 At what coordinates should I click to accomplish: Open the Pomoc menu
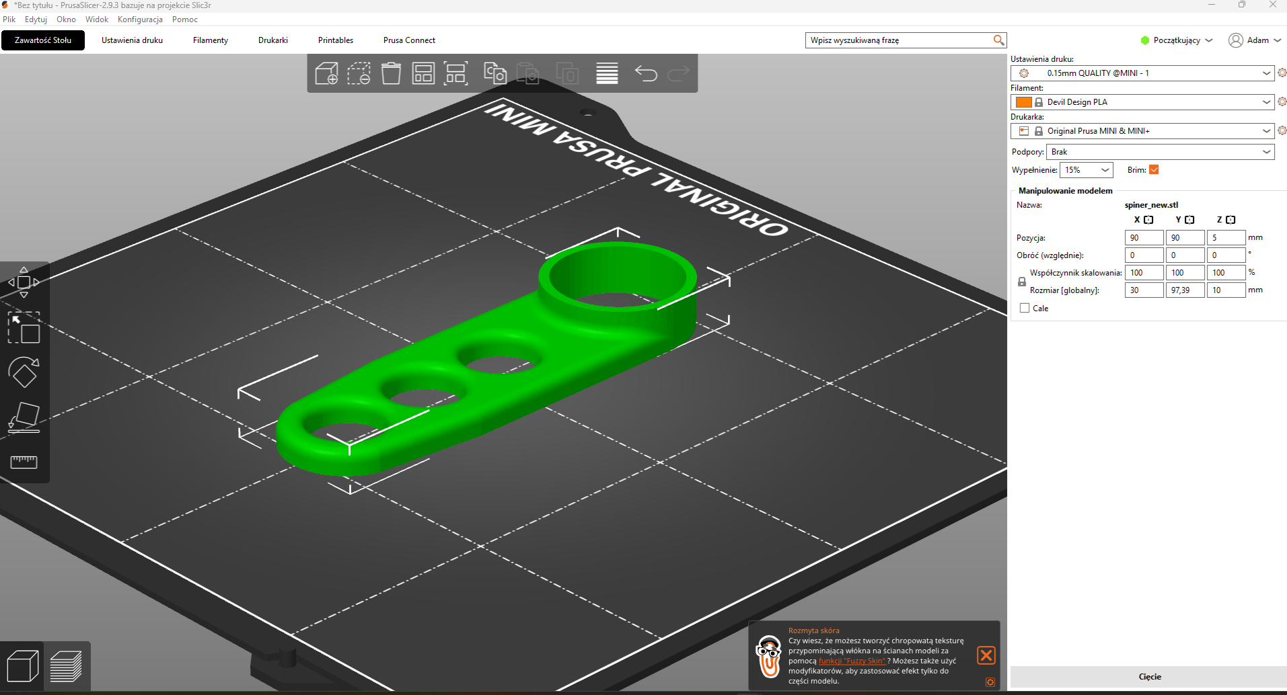tap(185, 19)
